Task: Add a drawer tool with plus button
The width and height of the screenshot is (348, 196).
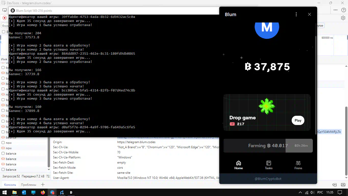Action: (43, 185)
